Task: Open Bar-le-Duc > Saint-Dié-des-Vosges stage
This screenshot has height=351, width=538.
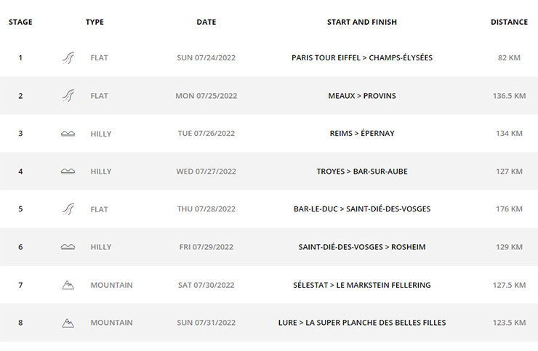Action: tap(362, 209)
